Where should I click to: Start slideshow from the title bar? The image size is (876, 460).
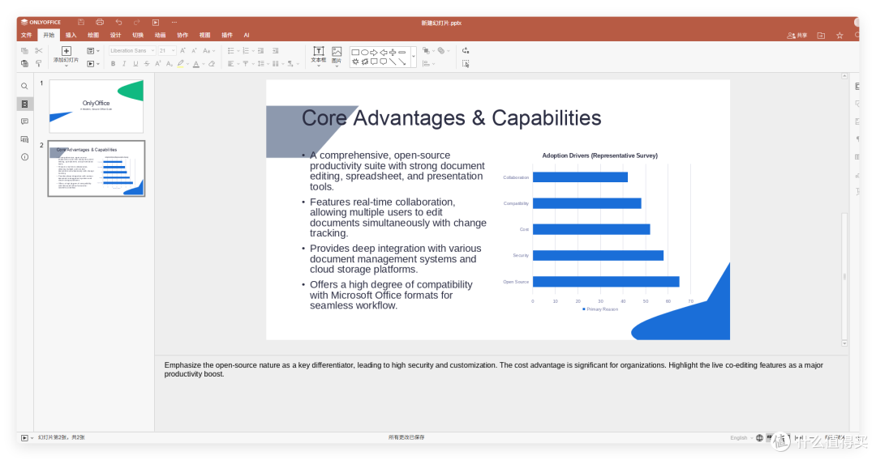[x=155, y=23]
